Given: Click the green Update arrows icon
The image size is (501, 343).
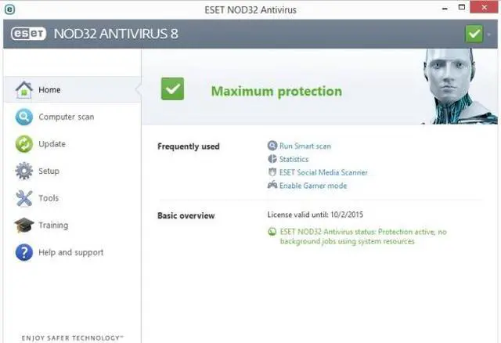Looking at the screenshot, I should [x=24, y=144].
